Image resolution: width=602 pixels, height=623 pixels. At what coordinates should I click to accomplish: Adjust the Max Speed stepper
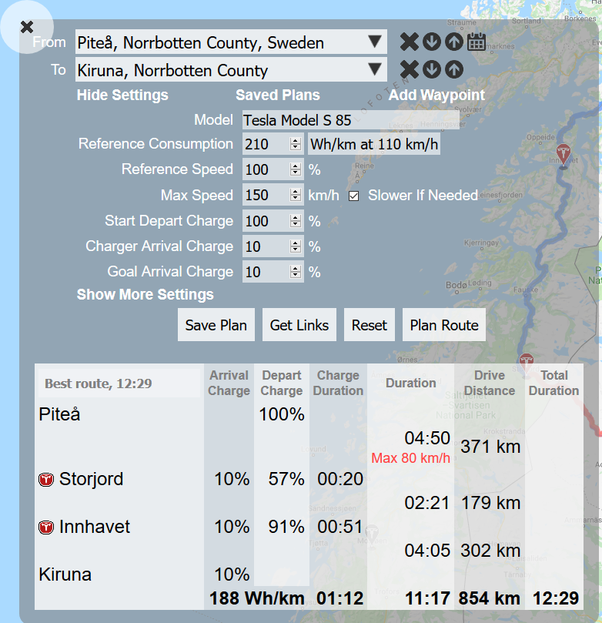295,195
